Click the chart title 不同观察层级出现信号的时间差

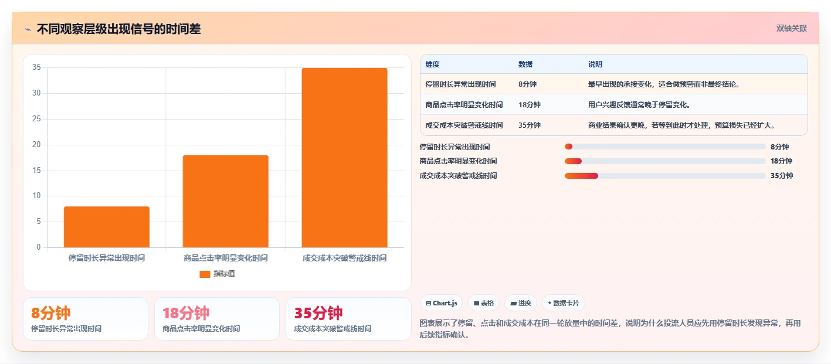(118, 29)
